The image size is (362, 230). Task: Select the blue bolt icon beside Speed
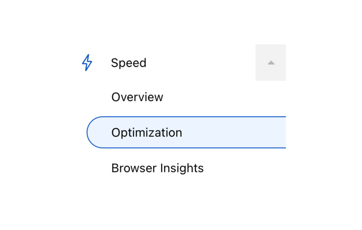point(87,63)
